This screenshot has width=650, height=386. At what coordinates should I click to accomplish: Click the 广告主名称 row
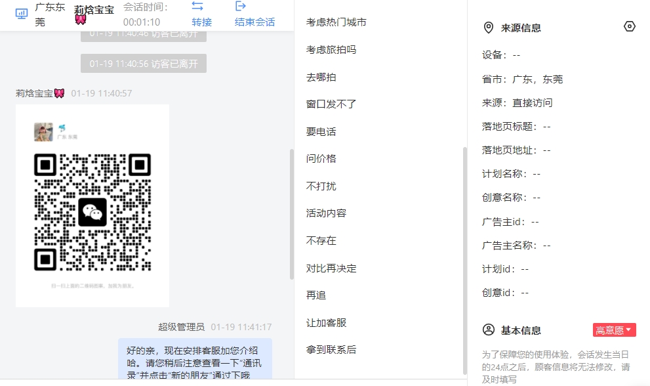click(x=516, y=246)
